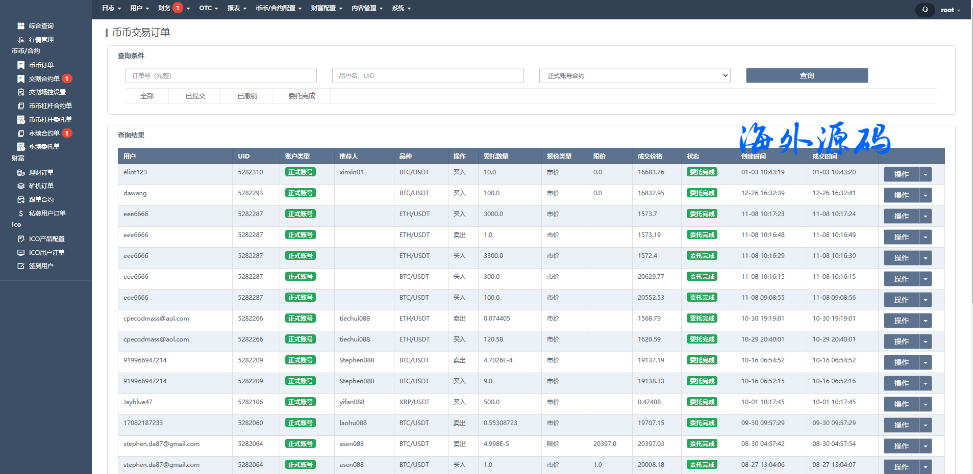This screenshot has height=474, width=973.
Task: Click the 理财订单 icon in sidebar
Action: 21,173
